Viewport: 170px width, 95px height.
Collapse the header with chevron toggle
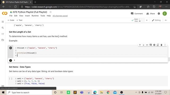coord(166,20)
